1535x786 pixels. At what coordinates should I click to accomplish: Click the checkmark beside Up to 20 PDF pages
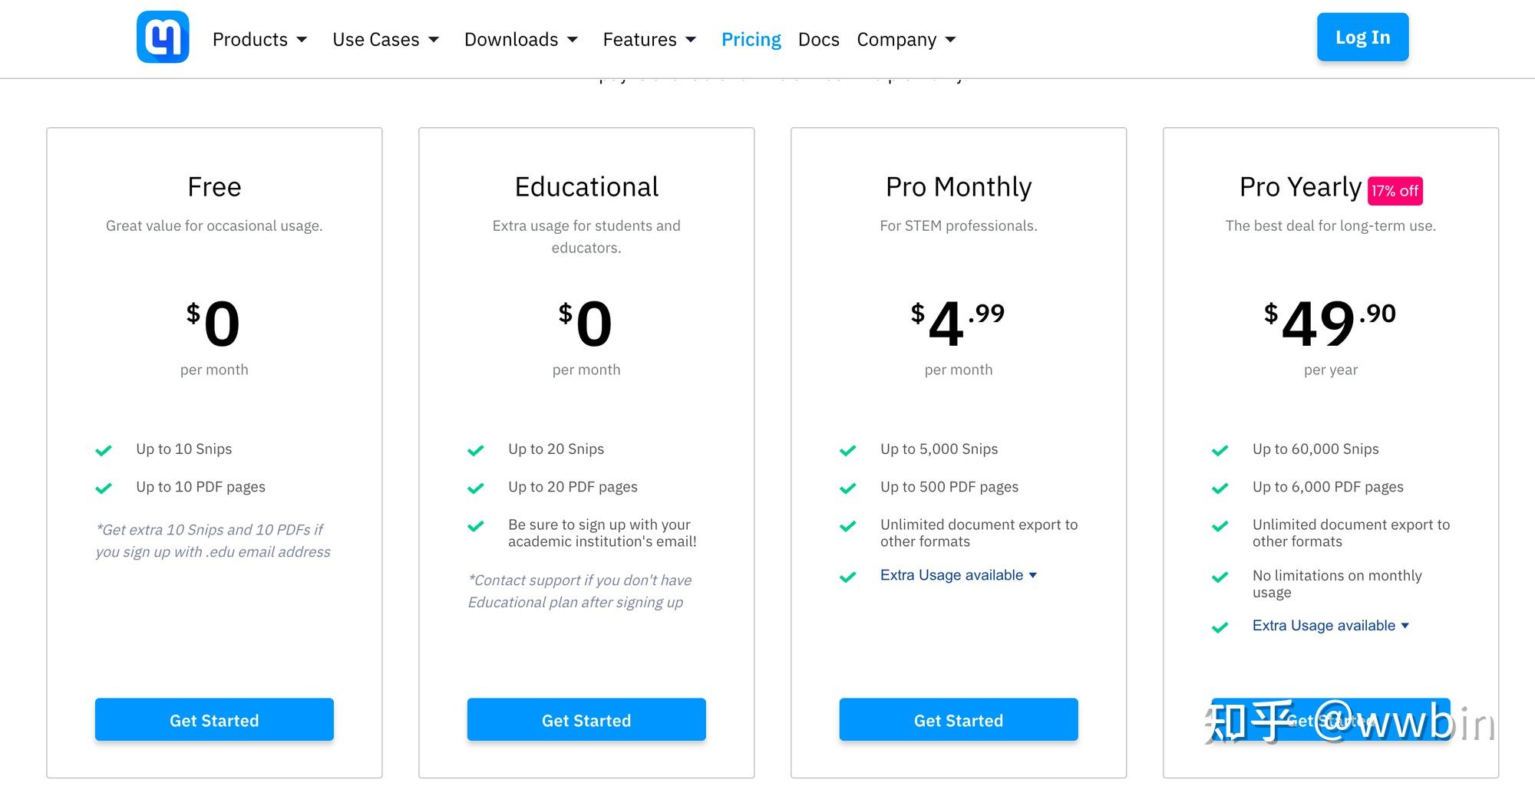(476, 488)
